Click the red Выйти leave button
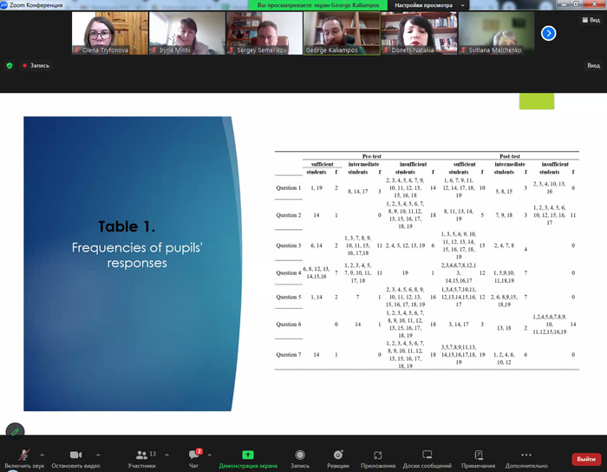Screen dimensions: 607x472 [x=586, y=459]
